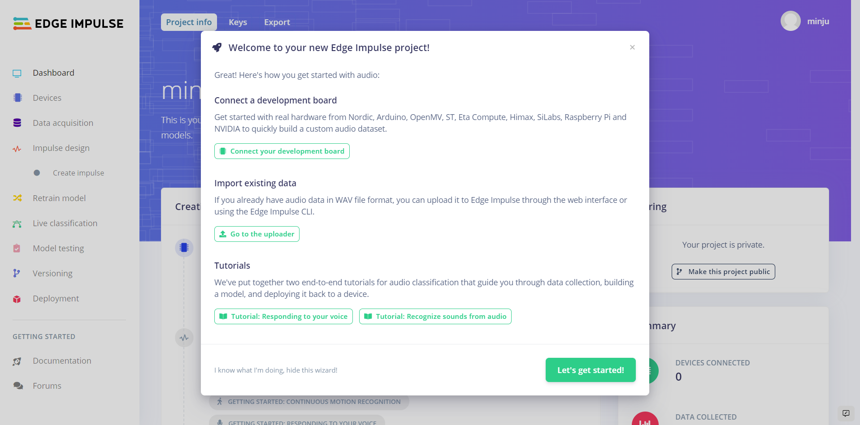Screen dimensions: 860x425
Task: Click Go to the uploader button
Action: [x=256, y=234]
